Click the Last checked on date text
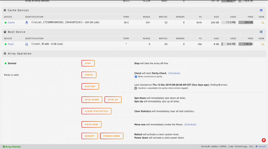The image size is (268, 149). 181,85
